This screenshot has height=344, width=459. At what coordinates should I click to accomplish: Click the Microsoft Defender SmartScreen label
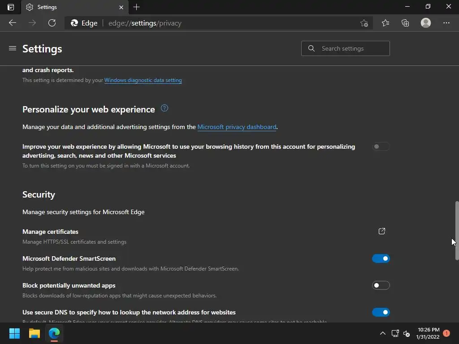pyautogui.click(x=69, y=258)
